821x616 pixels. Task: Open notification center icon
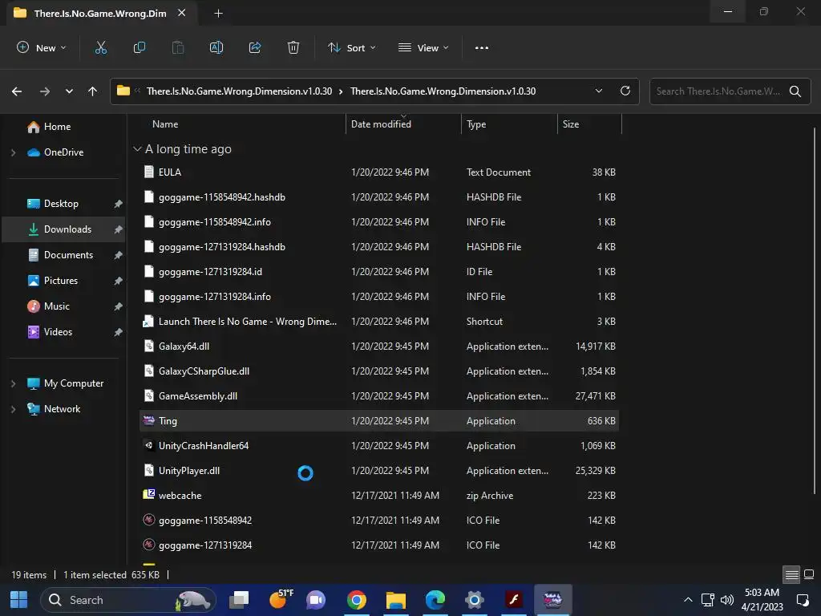tap(803, 600)
